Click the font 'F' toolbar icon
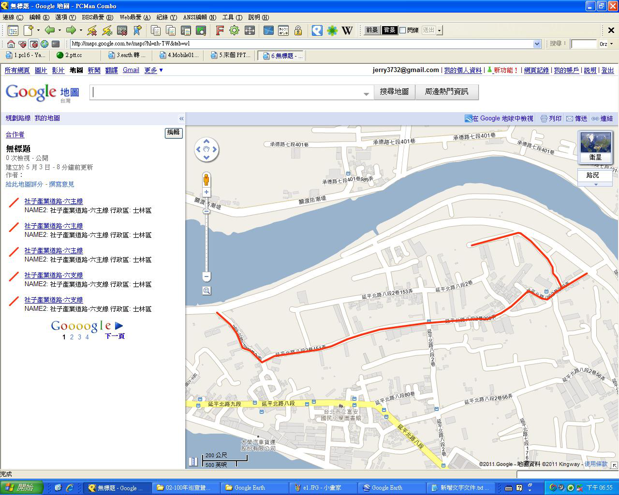 [x=220, y=30]
